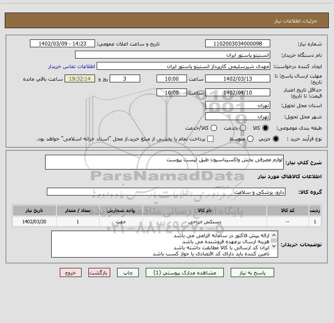Click the delivery city field تهران

tap(238, 116)
